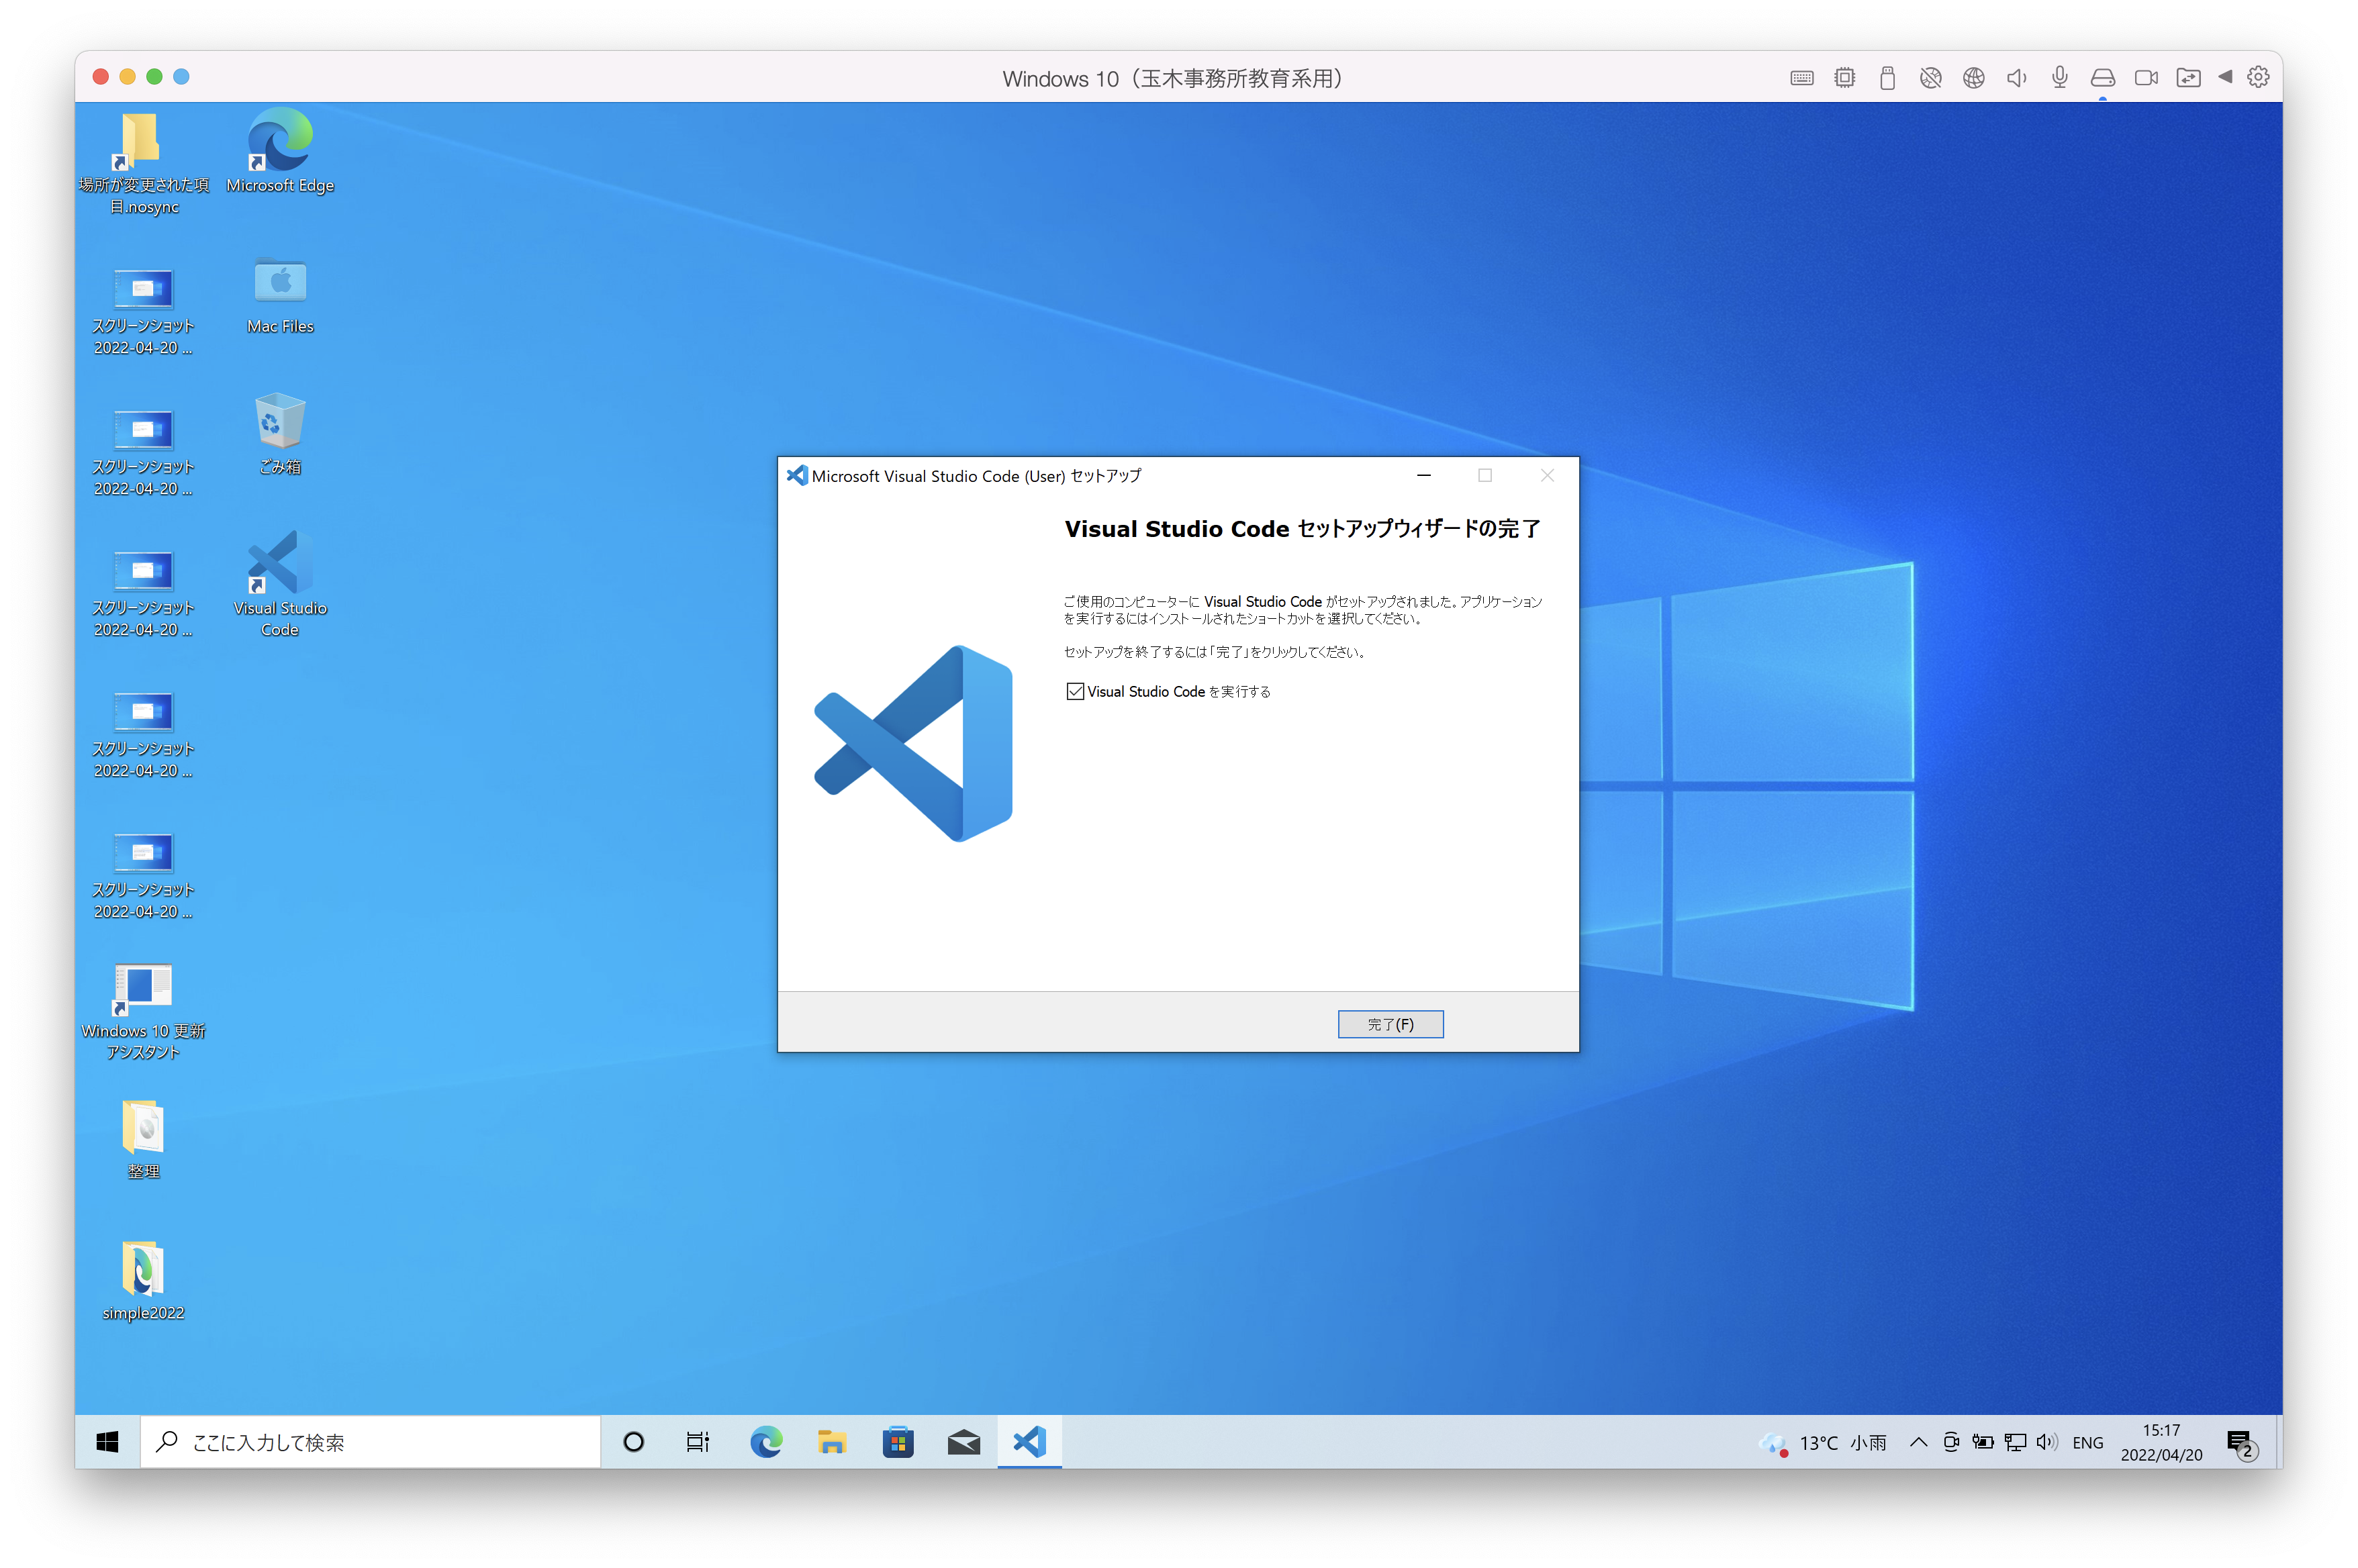Image resolution: width=2358 pixels, height=1568 pixels.
Task: Uncheck 'Visual Studio Code を実行する' checkbox
Action: (x=1075, y=691)
